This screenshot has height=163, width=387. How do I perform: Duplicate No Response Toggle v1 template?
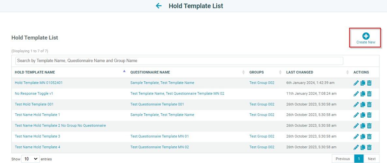(363, 94)
